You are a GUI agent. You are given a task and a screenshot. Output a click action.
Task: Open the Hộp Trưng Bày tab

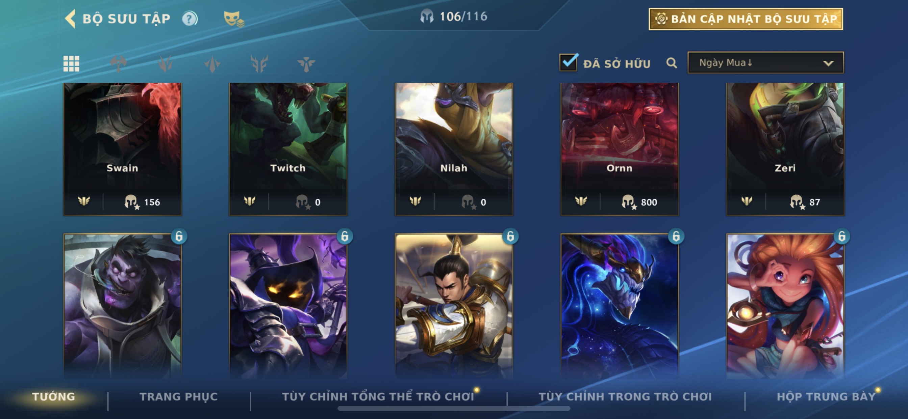(x=826, y=396)
